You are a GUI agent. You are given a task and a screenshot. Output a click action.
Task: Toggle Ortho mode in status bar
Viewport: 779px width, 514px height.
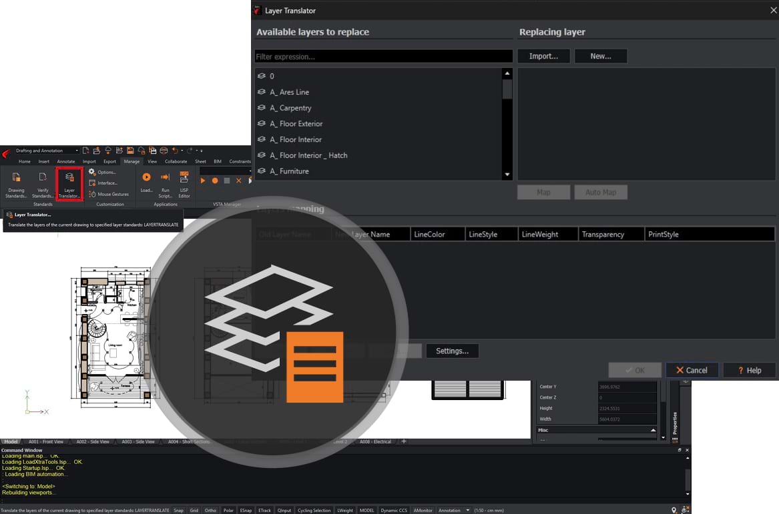(210, 510)
